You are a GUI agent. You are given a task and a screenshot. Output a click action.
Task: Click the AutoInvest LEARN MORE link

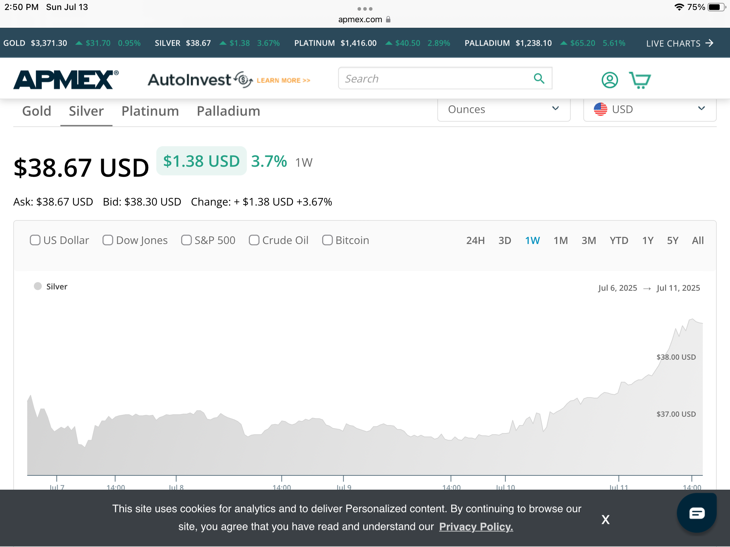pyautogui.click(x=283, y=80)
